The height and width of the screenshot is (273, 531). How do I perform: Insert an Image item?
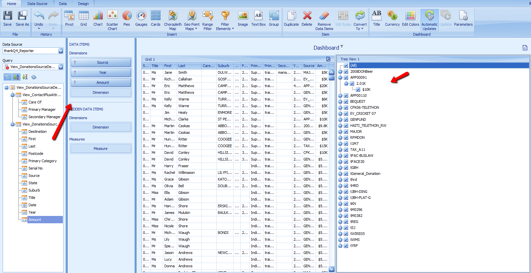pos(243,19)
